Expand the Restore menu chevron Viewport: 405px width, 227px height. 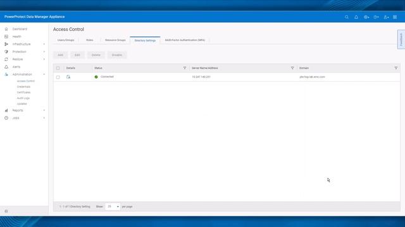coord(44,59)
